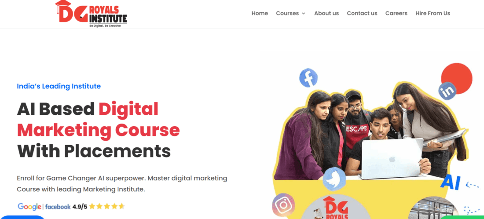Open the Courses menu item
The width and height of the screenshot is (484, 219).
(x=287, y=13)
